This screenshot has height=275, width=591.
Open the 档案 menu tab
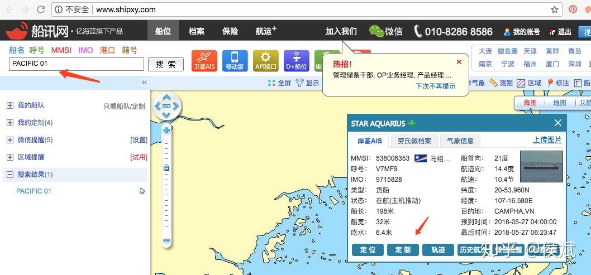[x=197, y=31]
